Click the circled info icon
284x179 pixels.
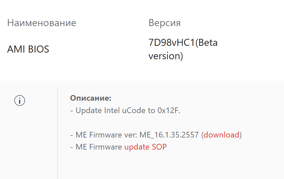coord(20,100)
